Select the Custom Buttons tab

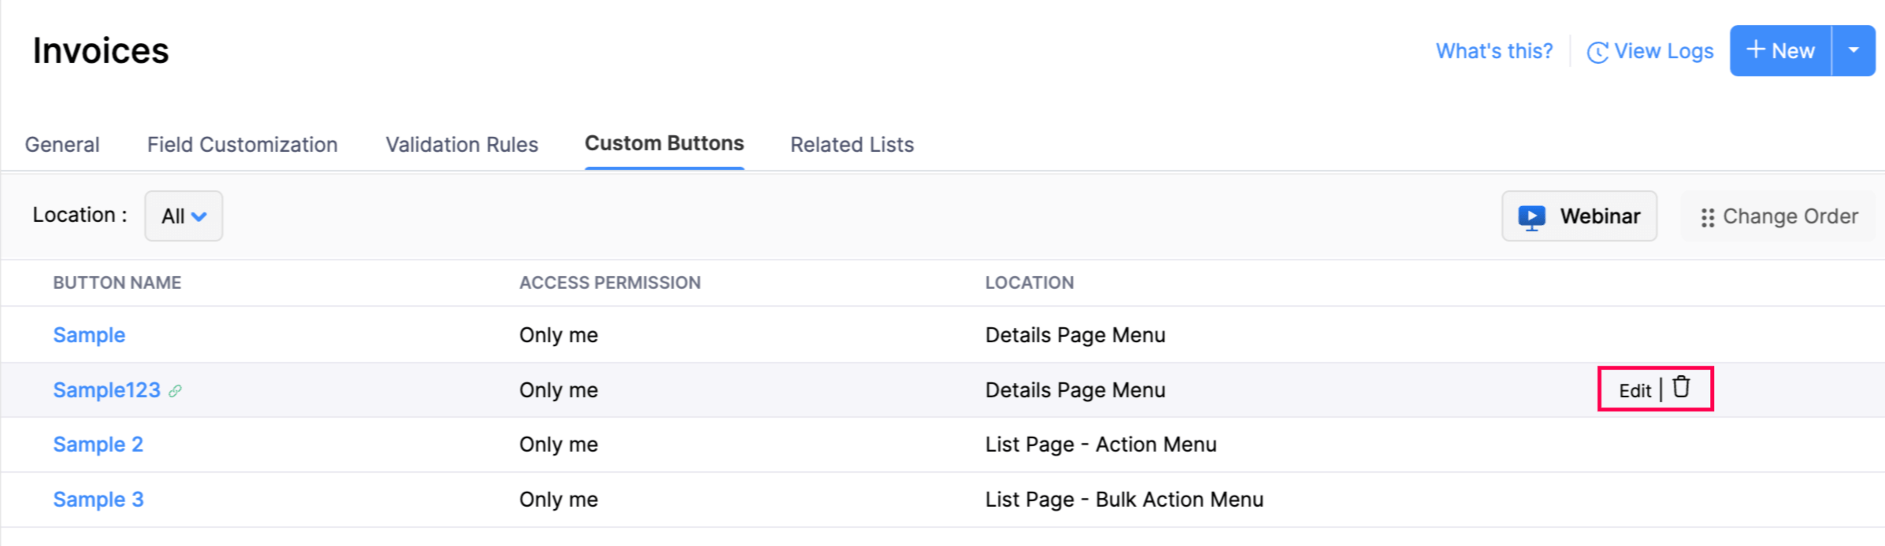pyautogui.click(x=664, y=144)
